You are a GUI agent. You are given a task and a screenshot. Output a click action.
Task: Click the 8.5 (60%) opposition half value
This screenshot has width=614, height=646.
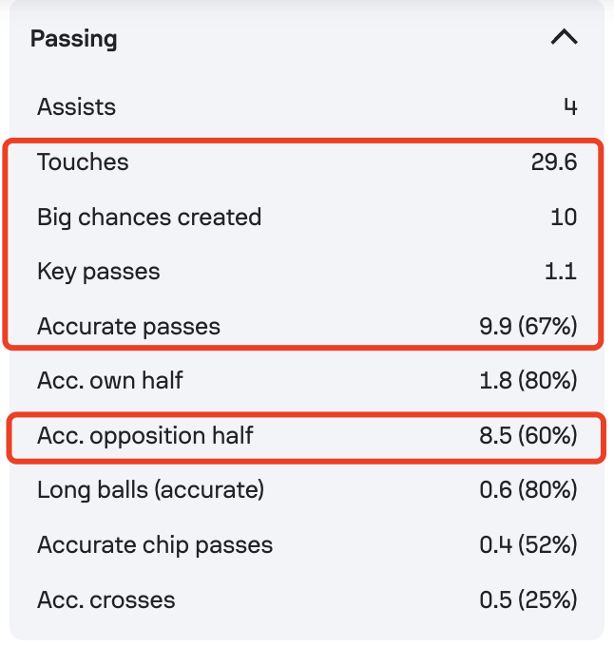[528, 435]
